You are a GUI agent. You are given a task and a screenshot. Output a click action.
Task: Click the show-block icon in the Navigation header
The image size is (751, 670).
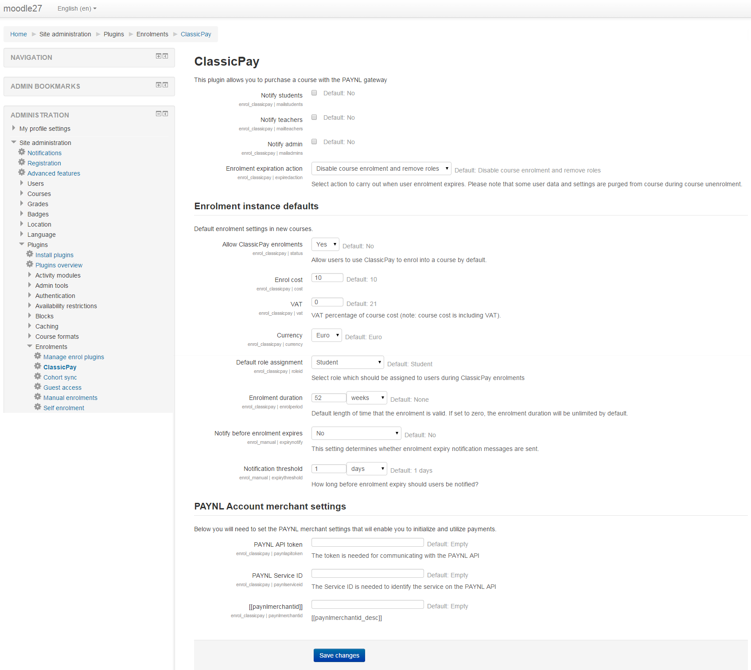coord(159,56)
